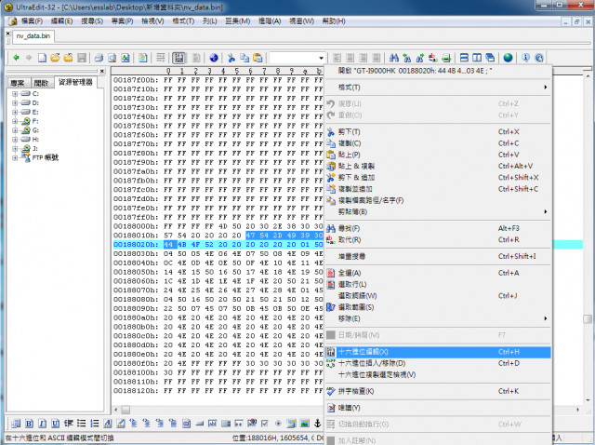Viewport: 595px width, 445px height.
Task: Choose 複製檔案路徑/名字(F) in context menu
Action: 438,200
